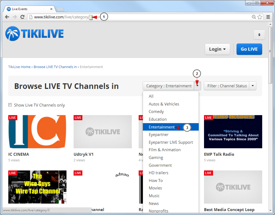
Task: Pick Eyepartner LIVE Support category
Action: pyautogui.click(x=171, y=142)
